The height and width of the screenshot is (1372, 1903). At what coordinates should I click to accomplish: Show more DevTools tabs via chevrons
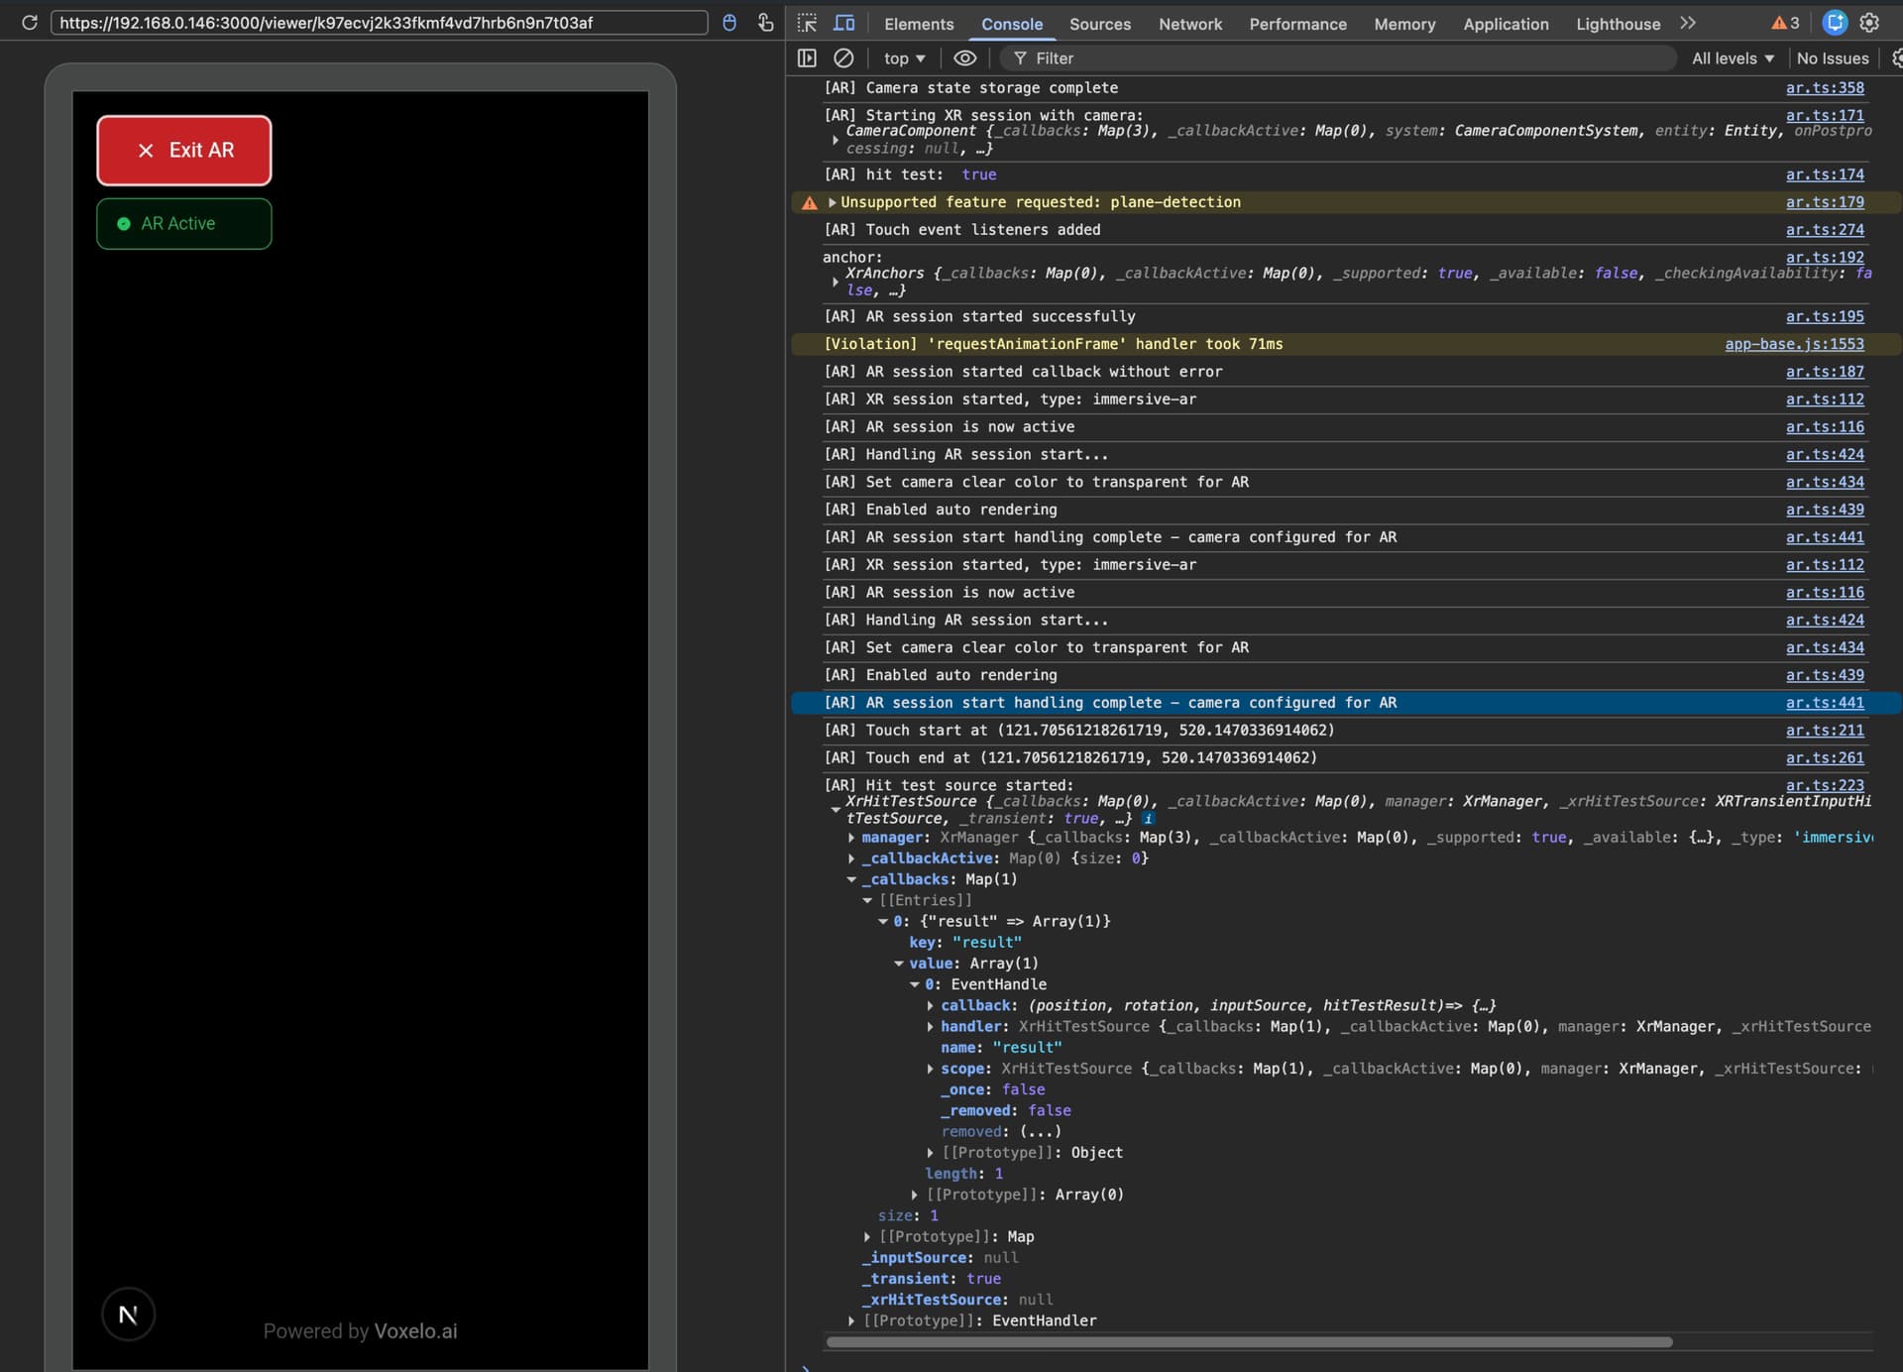tap(1688, 23)
